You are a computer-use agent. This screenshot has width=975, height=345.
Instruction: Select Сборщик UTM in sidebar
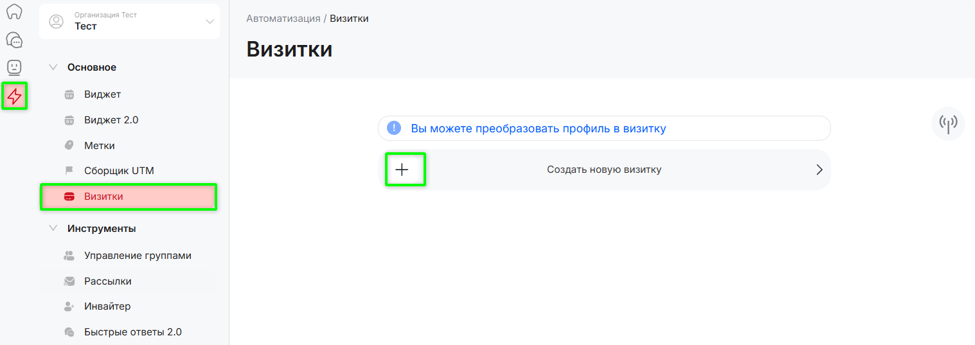point(119,171)
